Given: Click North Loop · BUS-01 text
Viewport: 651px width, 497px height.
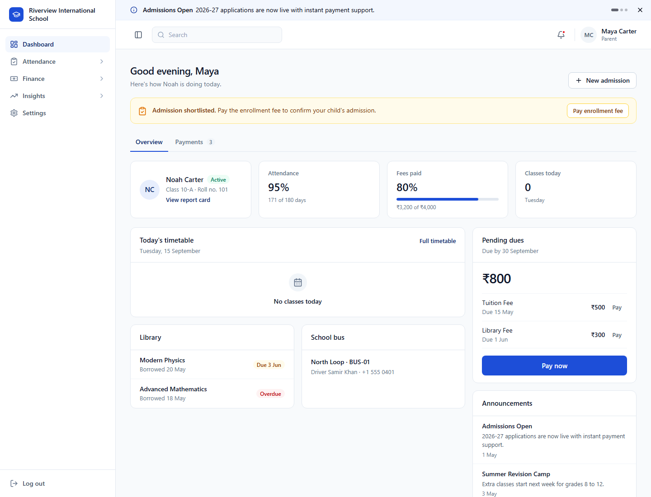Looking at the screenshot, I should click(340, 362).
